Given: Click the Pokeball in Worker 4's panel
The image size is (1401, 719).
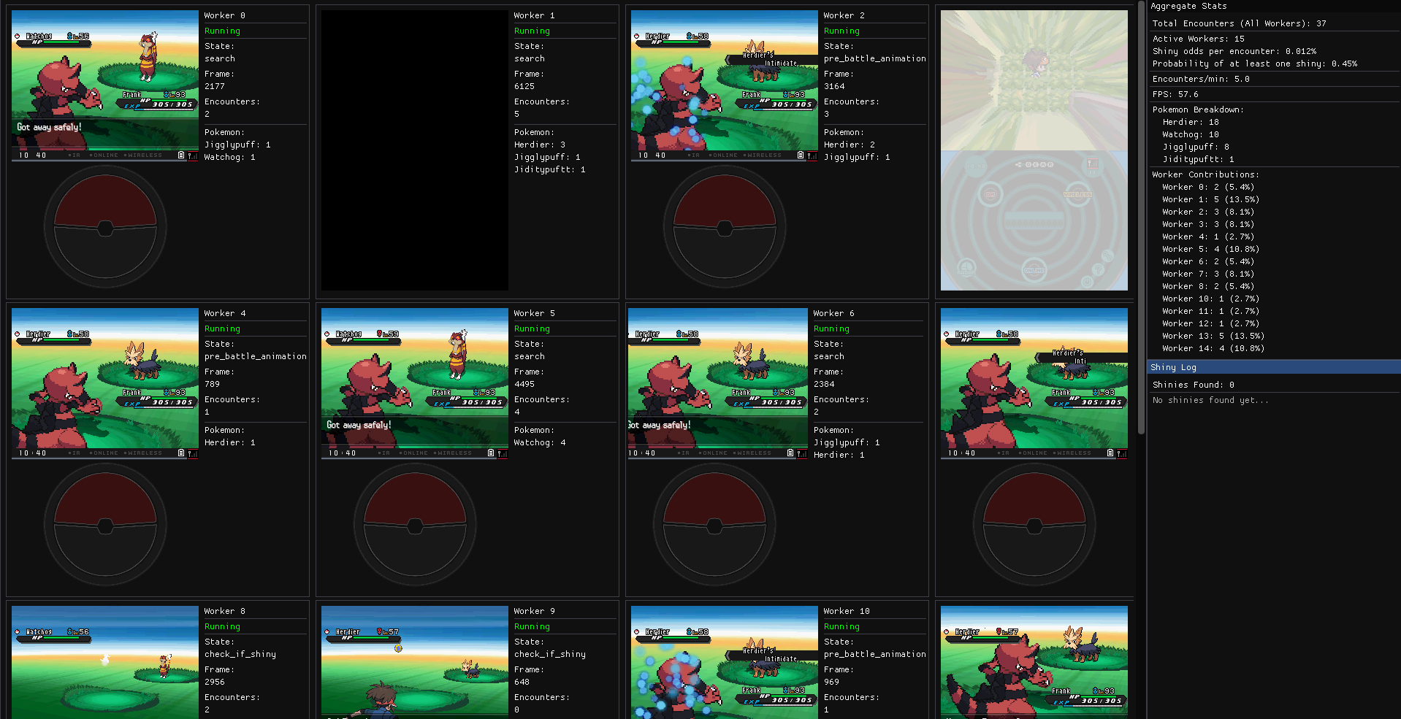Looking at the screenshot, I should click(x=105, y=525).
